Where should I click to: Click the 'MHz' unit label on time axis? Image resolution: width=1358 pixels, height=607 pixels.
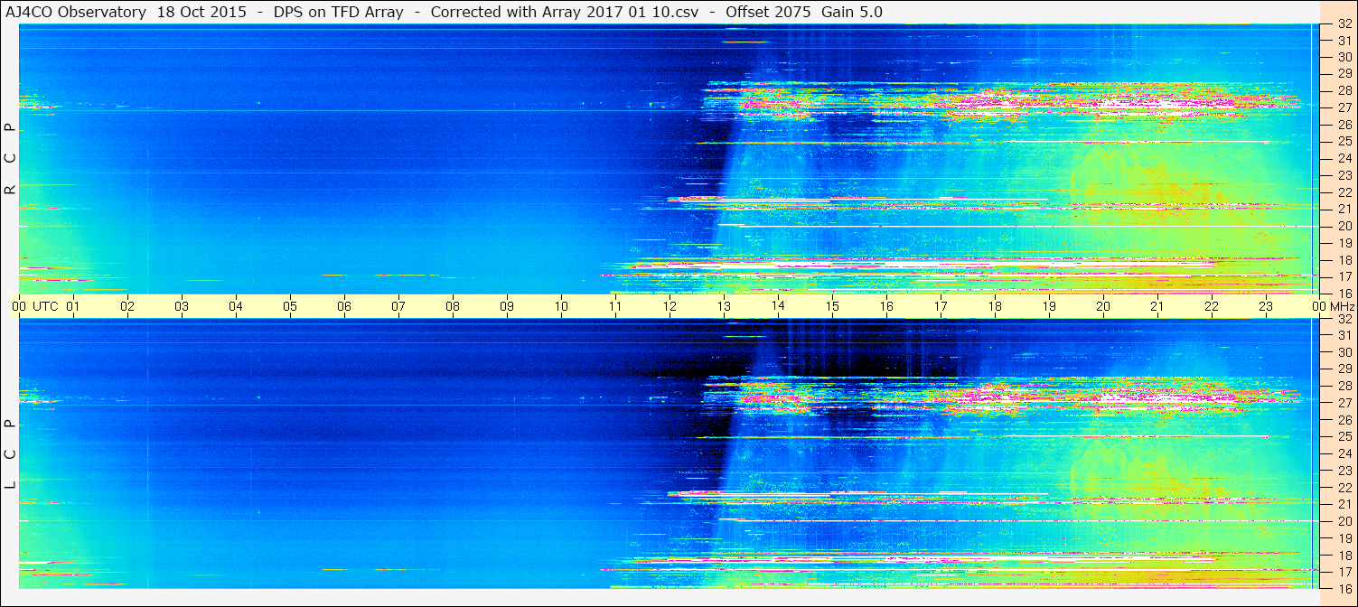[1341, 306]
